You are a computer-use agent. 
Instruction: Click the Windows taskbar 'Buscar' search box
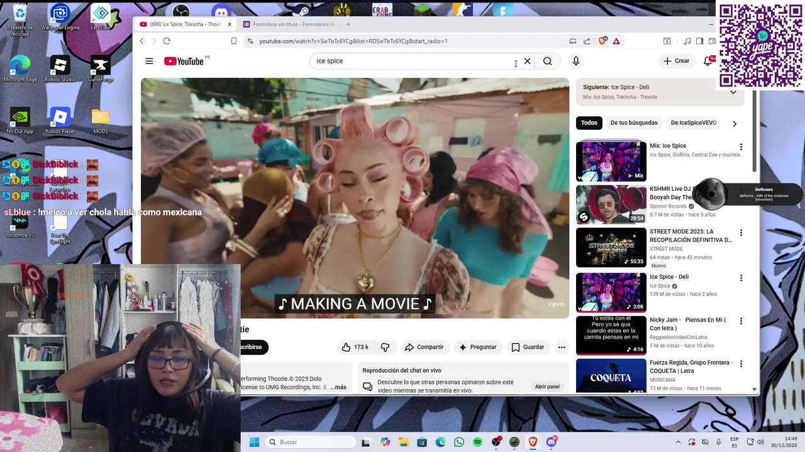point(311,442)
